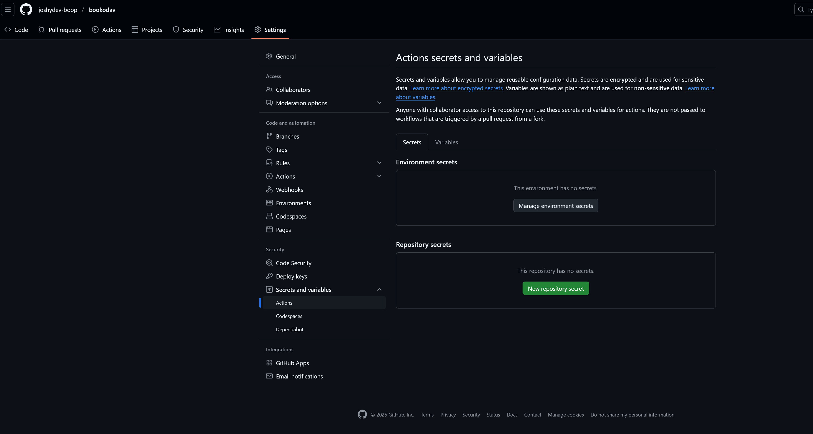
Task: Click the Email notifications envelope icon
Action: [269, 376]
